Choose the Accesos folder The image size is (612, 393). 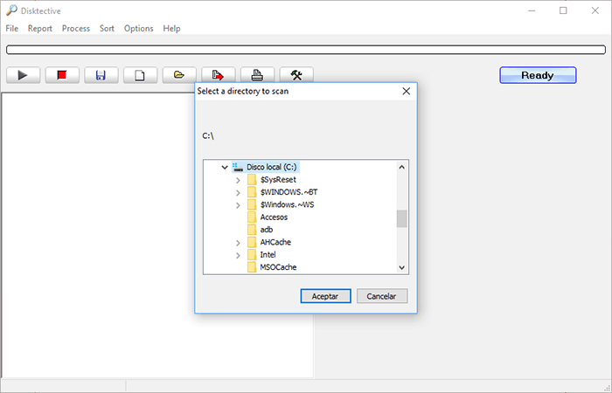point(274,217)
